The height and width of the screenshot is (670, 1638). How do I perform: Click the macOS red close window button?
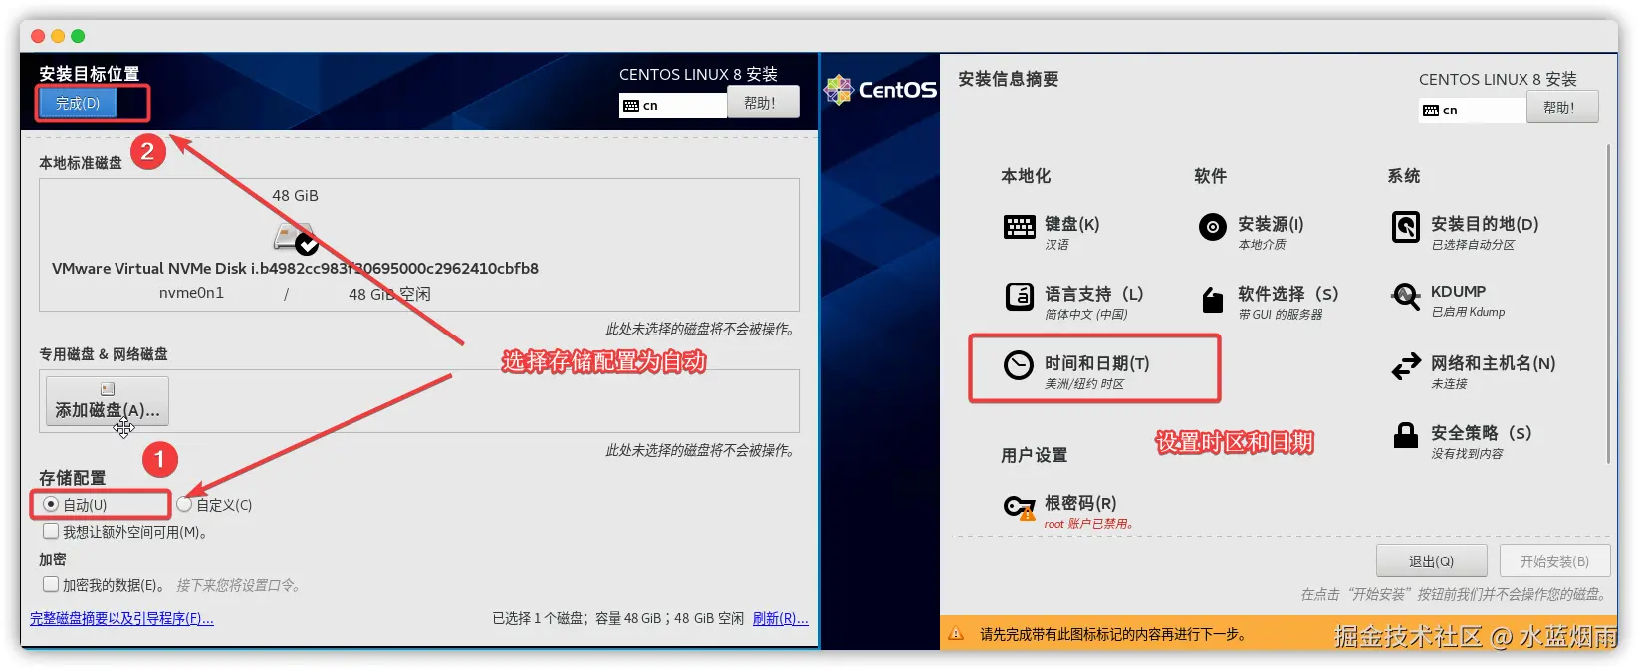38,36
